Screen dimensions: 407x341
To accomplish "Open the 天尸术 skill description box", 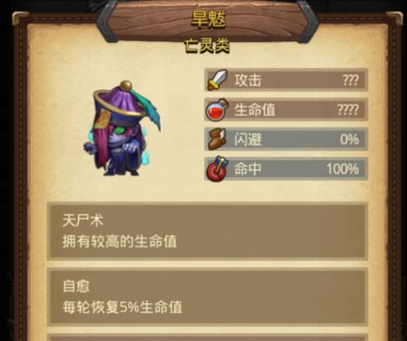I will click(208, 231).
